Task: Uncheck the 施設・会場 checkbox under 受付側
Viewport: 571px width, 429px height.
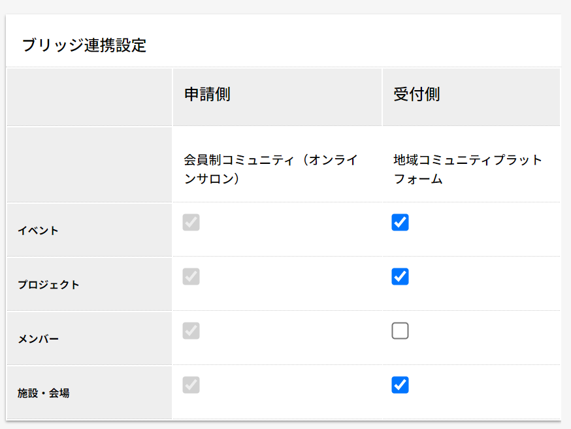Action: (x=400, y=385)
